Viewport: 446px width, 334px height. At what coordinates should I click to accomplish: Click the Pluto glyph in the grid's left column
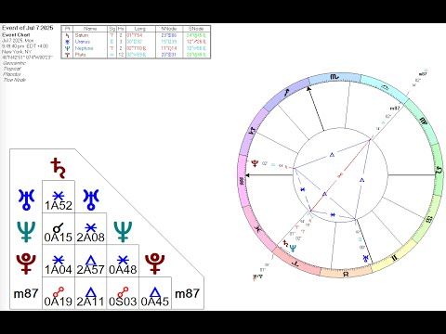pyautogui.click(x=26, y=263)
